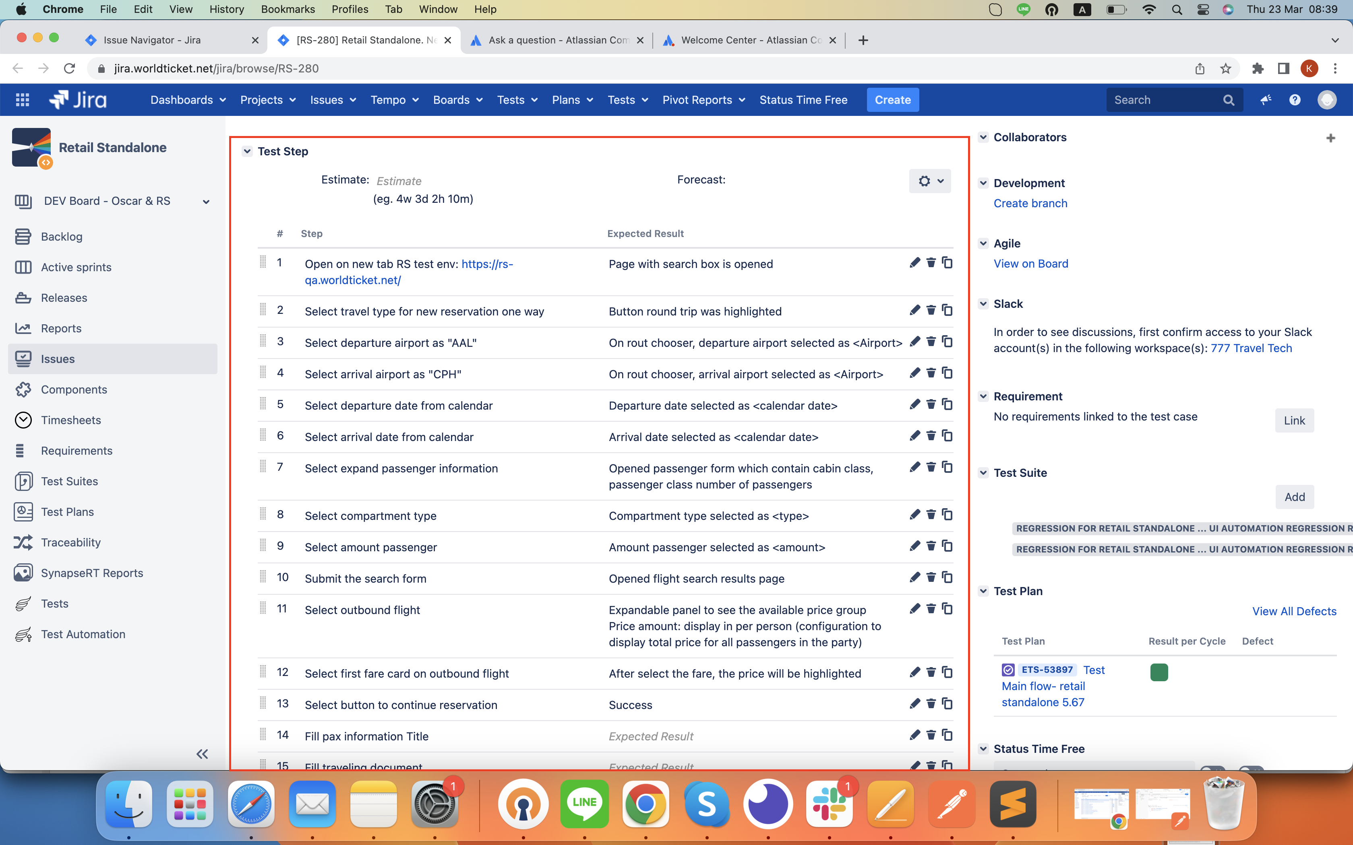1353x845 pixels.
Task: Open the Dashboards menu
Action: [188, 100]
